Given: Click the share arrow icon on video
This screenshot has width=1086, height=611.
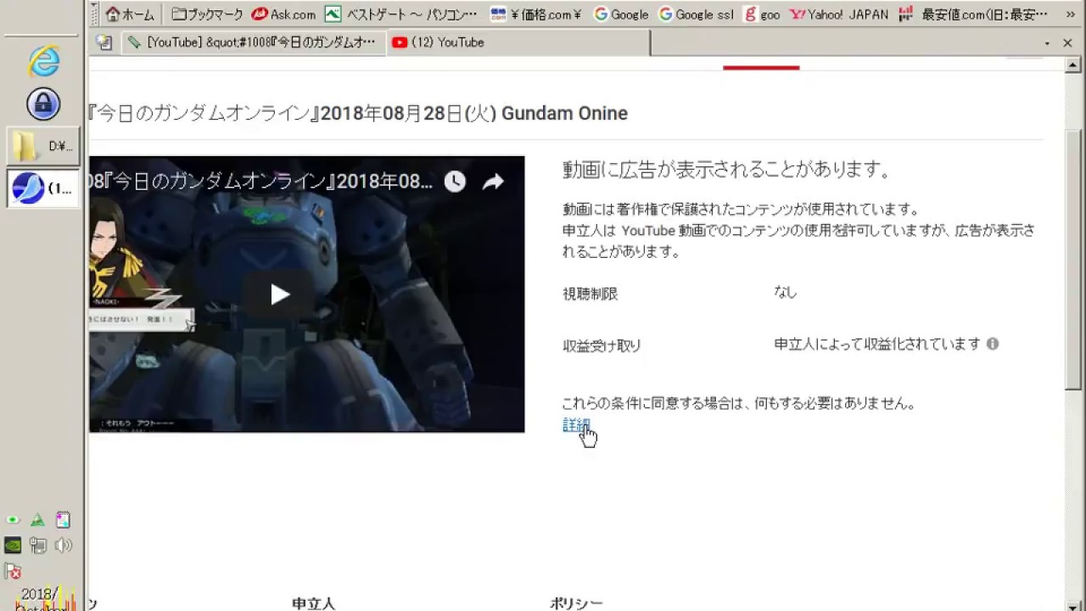Looking at the screenshot, I should (493, 182).
